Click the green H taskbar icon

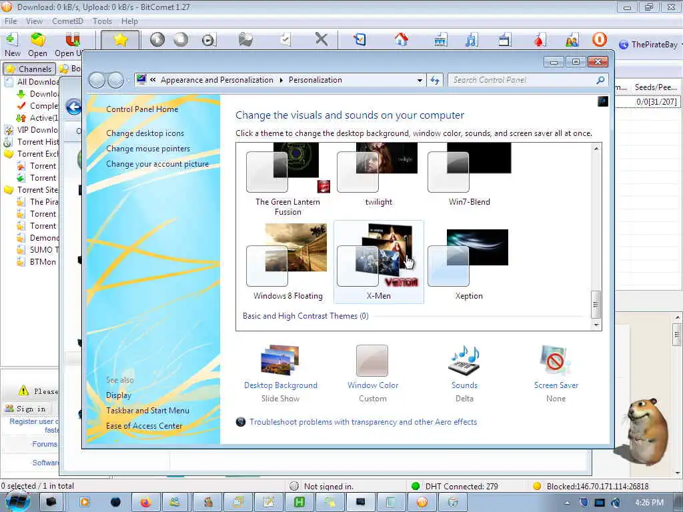click(299, 503)
